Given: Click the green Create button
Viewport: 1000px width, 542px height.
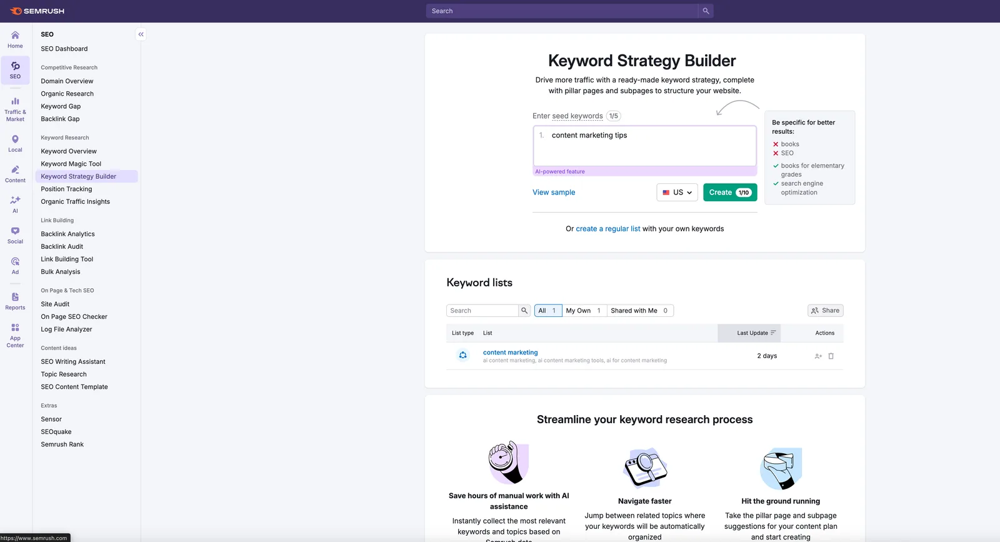Looking at the screenshot, I should [729, 193].
